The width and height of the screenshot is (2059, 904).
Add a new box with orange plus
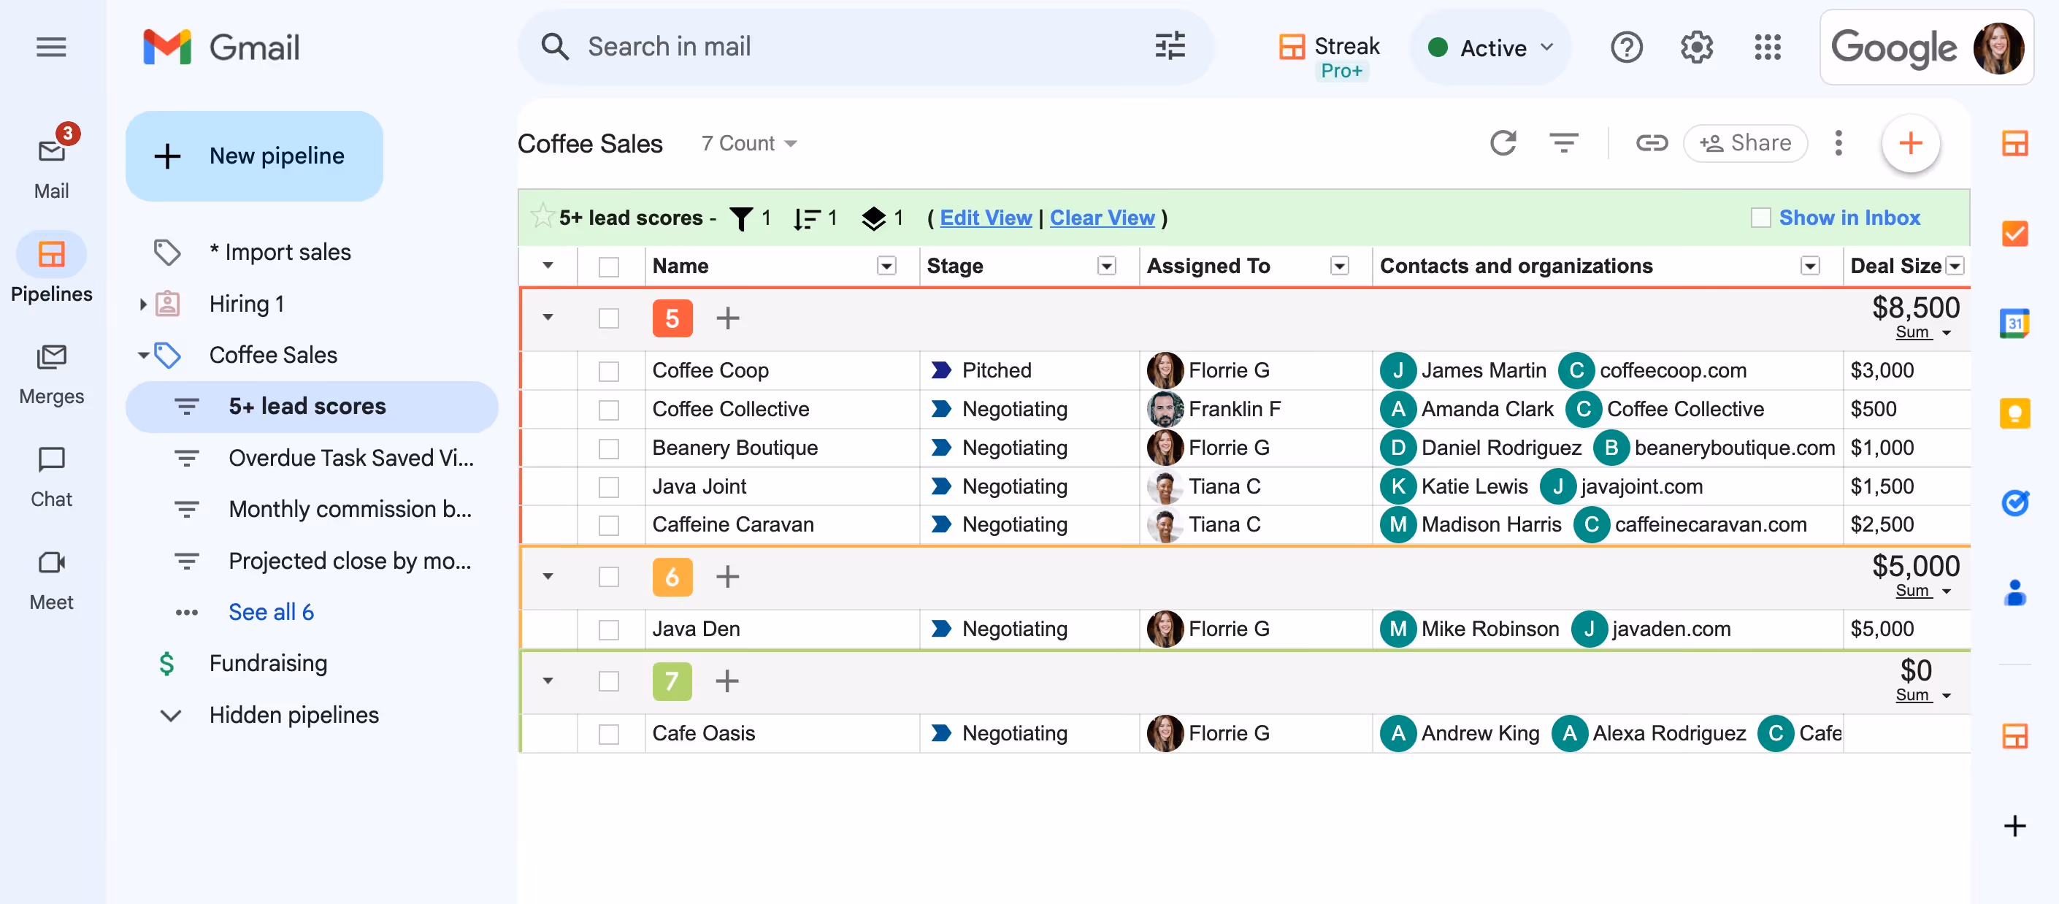tap(1910, 143)
